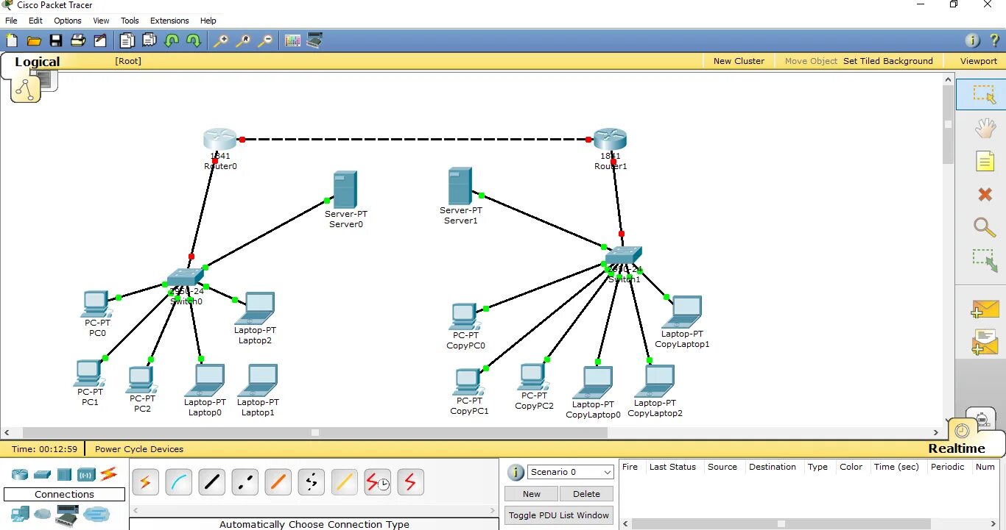
Task: Open the drawing palette icon
Action: click(x=293, y=40)
